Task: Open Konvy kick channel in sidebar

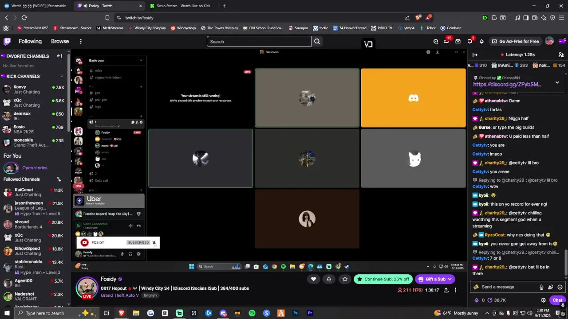Action: point(33,89)
